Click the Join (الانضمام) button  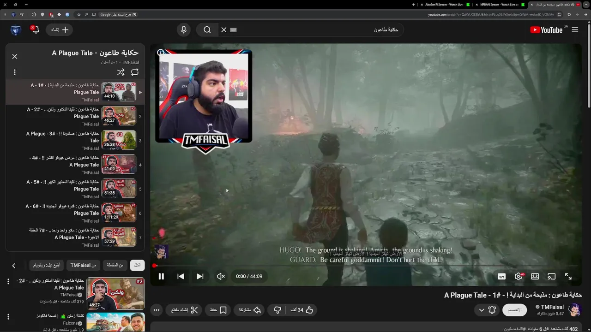(514, 310)
